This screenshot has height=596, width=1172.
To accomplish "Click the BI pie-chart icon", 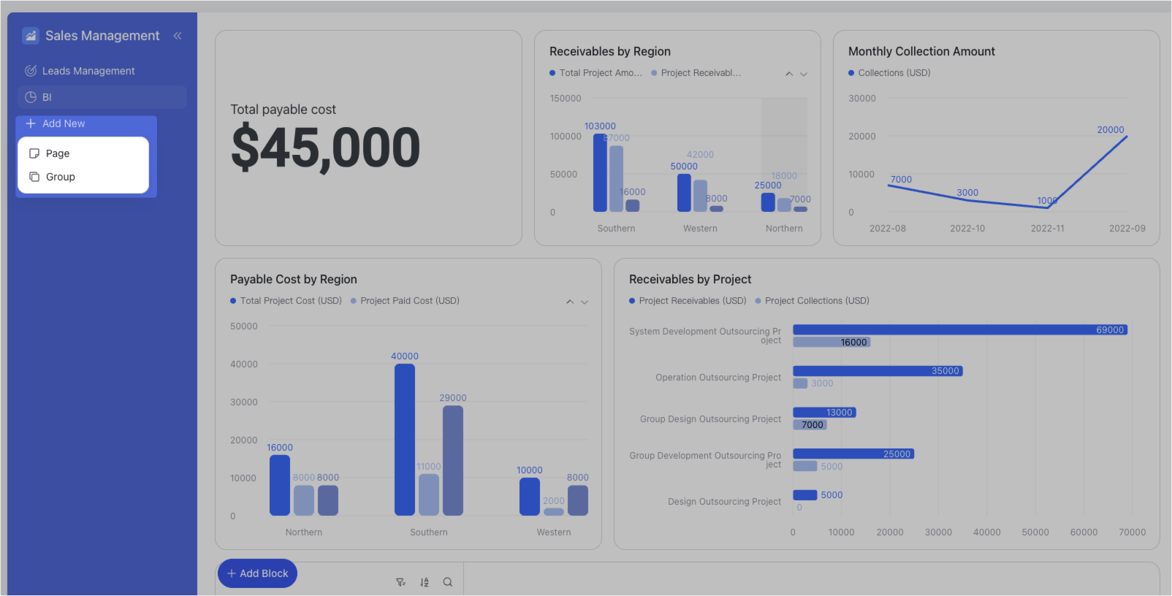I will [31, 97].
